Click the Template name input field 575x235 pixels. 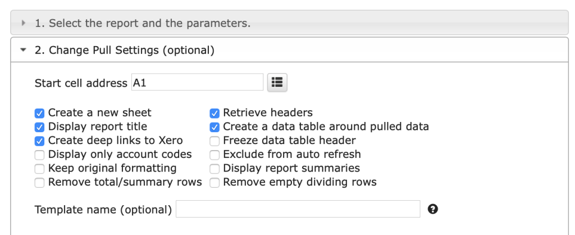[298, 209]
